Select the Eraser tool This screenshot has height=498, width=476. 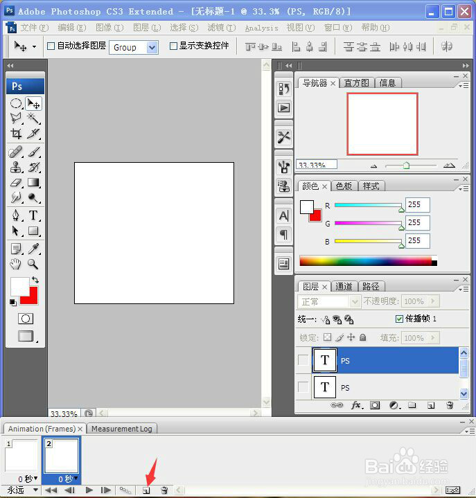[16, 183]
